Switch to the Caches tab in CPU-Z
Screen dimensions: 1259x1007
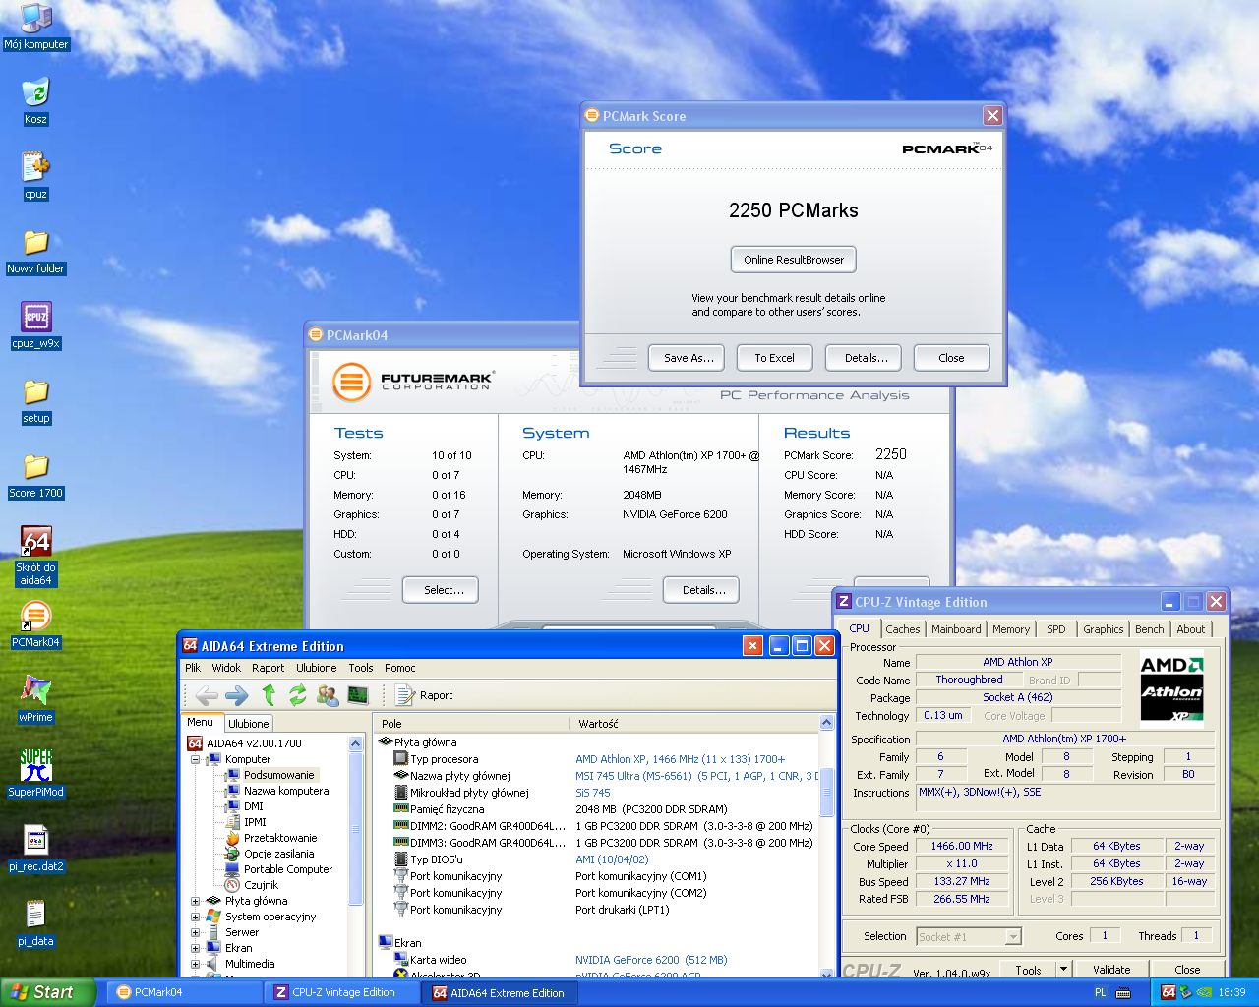pyautogui.click(x=903, y=629)
